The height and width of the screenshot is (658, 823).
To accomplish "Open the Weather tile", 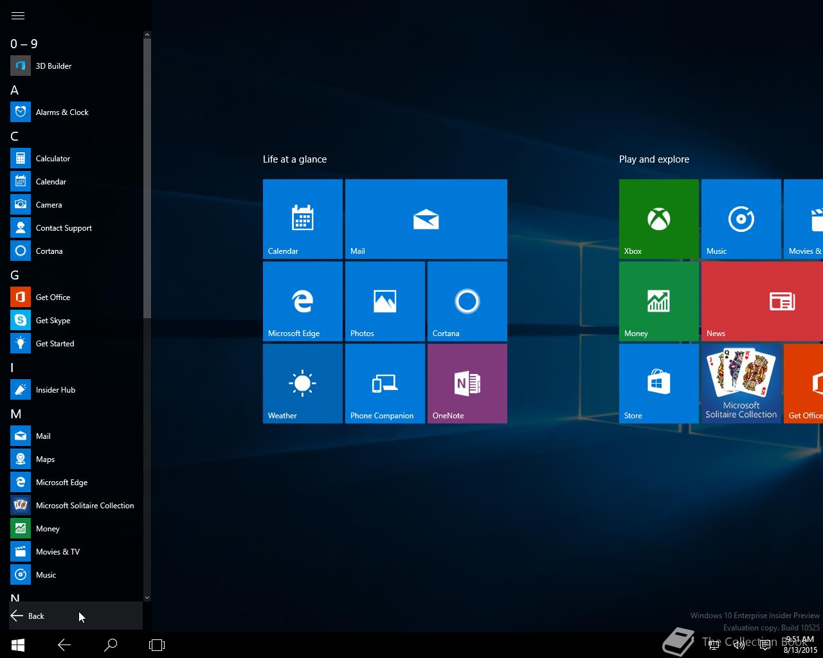I will (x=303, y=384).
